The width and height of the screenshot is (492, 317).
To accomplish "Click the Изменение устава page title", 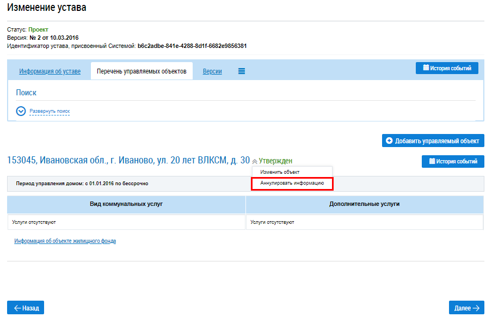I will 47,7.
